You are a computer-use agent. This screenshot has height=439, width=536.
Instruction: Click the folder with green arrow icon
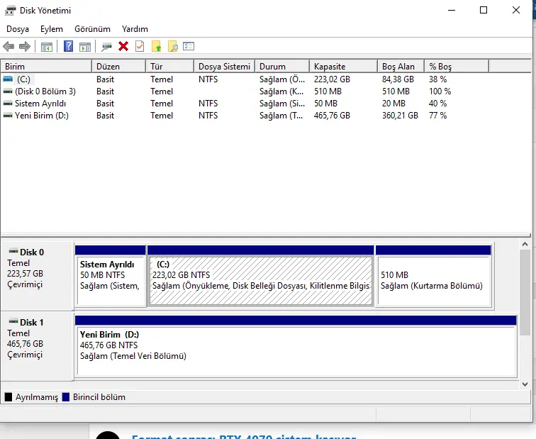(x=156, y=46)
